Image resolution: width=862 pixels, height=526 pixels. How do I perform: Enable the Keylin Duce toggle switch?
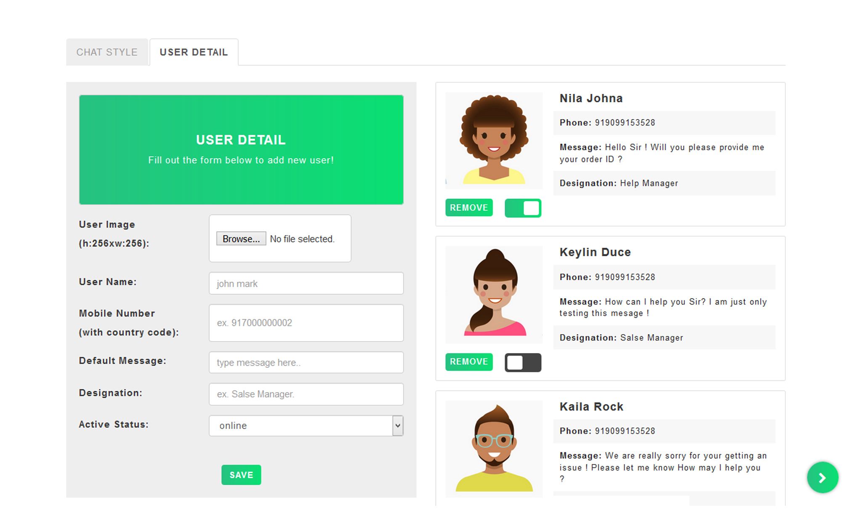coord(523,362)
